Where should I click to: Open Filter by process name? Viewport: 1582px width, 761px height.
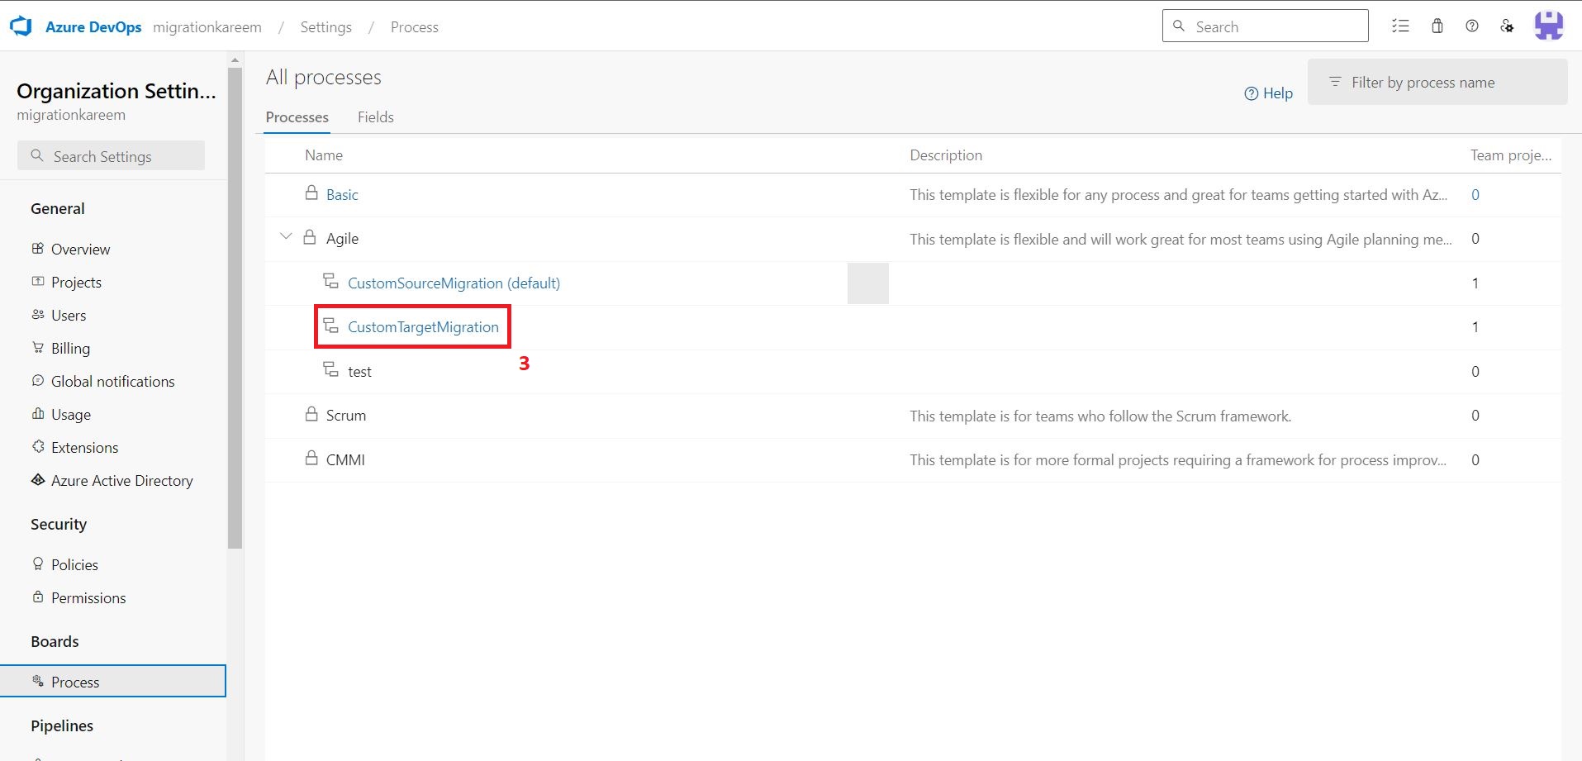1437,82
